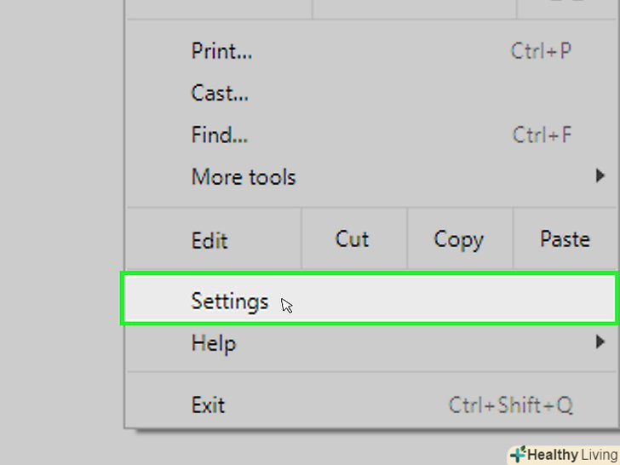Click the Ctrl+F shortcut hint
This screenshot has width=620, height=465.
pyautogui.click(x=542, y=135)
